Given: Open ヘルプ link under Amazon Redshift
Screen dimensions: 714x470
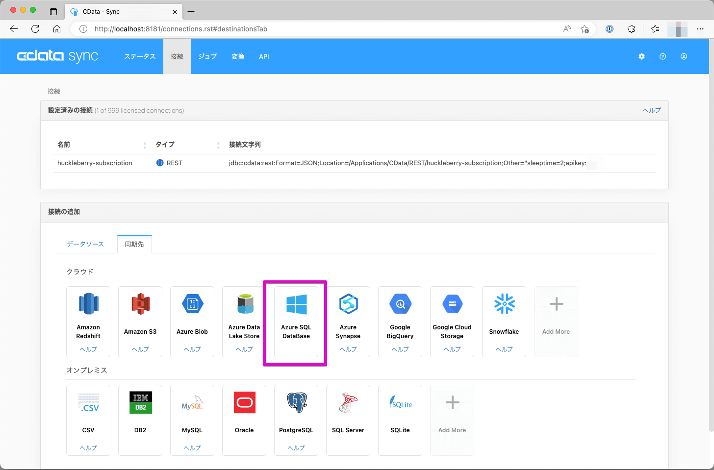Looking at the screenshot, I should [x=88, y=349].
